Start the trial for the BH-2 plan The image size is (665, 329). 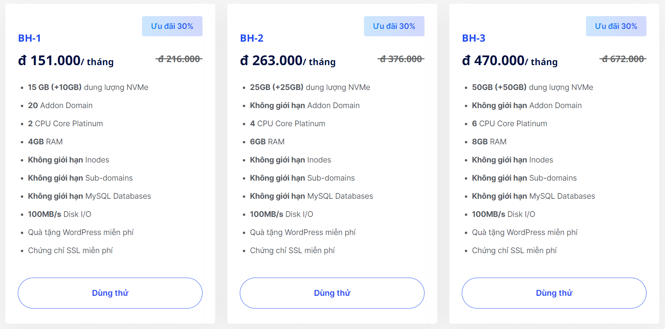point(332,293)
